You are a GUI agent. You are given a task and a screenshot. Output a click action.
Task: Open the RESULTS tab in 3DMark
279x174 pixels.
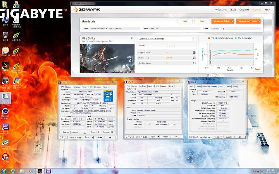tap(257, 10)
